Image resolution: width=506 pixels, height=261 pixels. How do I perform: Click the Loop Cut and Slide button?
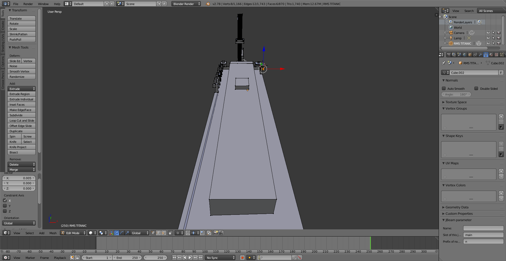[21, 121]
